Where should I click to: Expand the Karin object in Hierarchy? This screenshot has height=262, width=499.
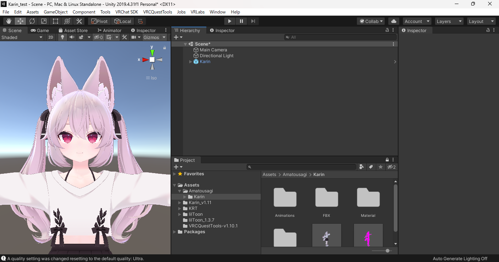pyautogui.click(x=190, y=62)
